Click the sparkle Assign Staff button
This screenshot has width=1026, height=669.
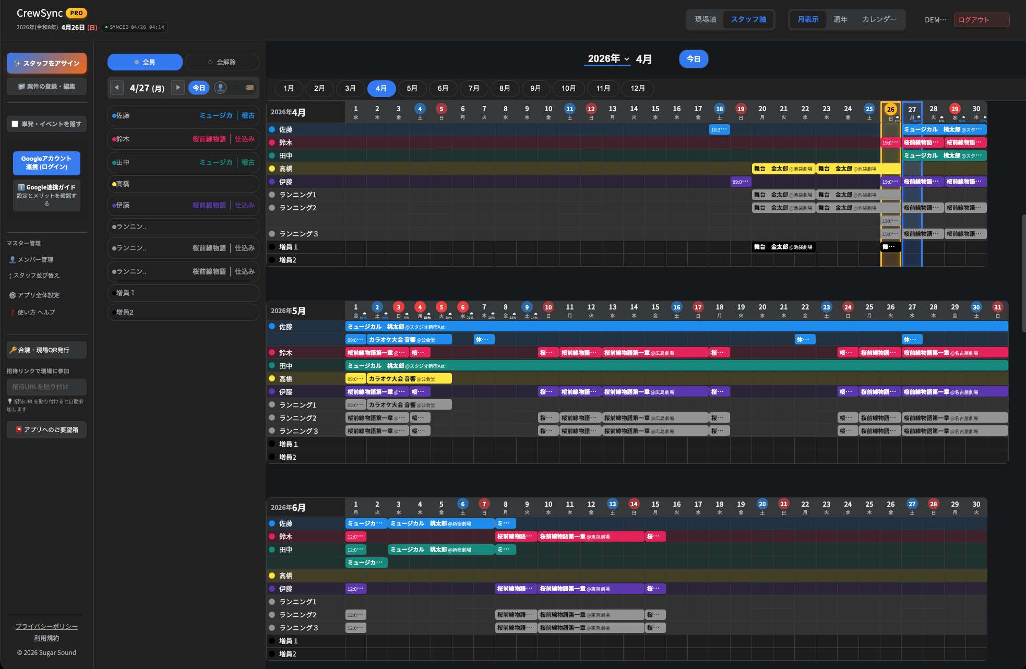46,63
